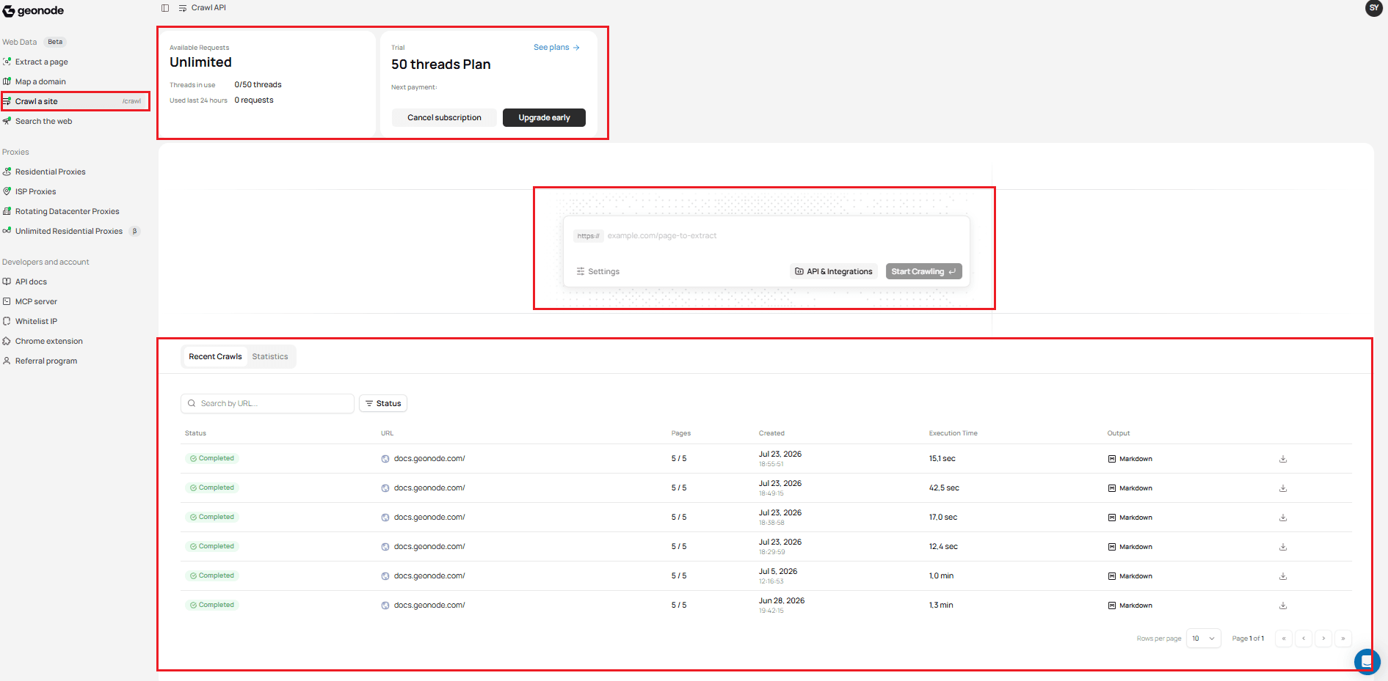Open Map a domain
1388x681 pixels.
[x=40, y=81]
